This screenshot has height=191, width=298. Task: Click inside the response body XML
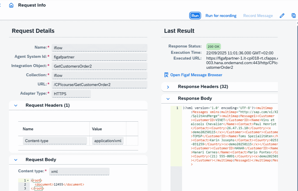click(230, 136)
